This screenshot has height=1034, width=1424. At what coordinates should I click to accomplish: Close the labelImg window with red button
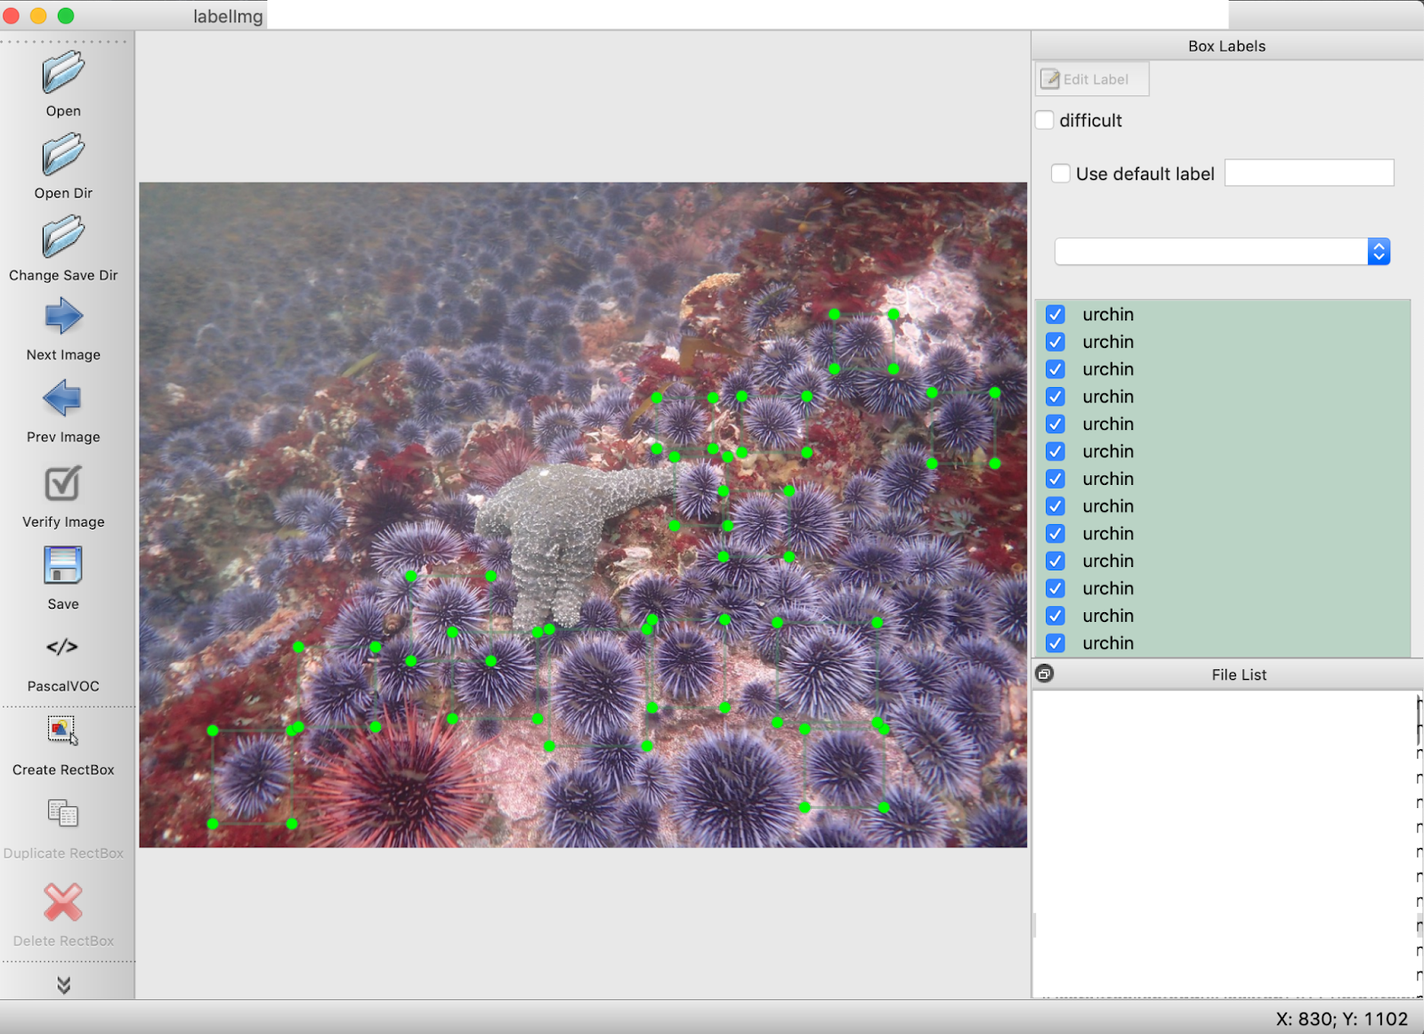(12, 16)
